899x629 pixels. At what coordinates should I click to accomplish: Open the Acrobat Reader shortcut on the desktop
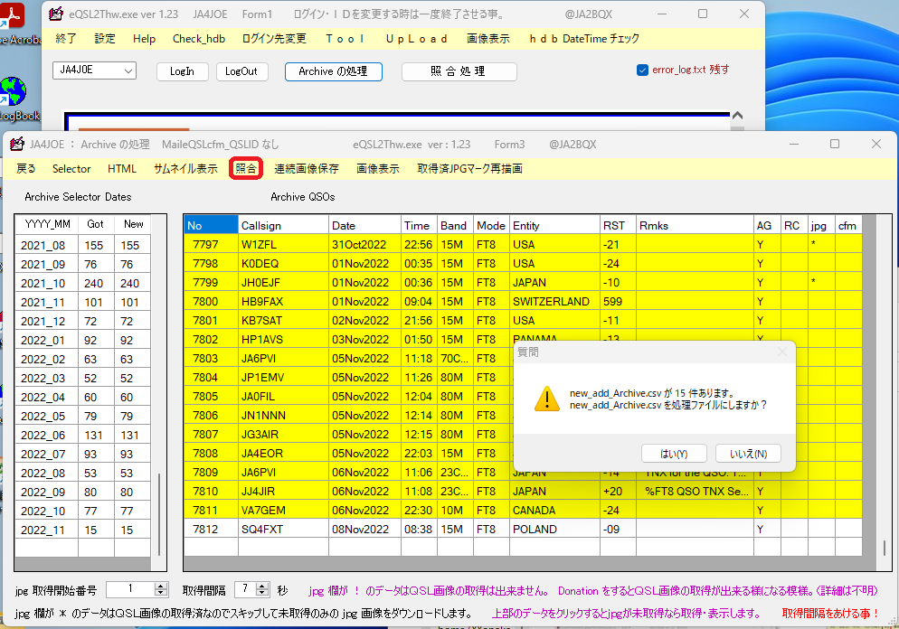point(12,15)
